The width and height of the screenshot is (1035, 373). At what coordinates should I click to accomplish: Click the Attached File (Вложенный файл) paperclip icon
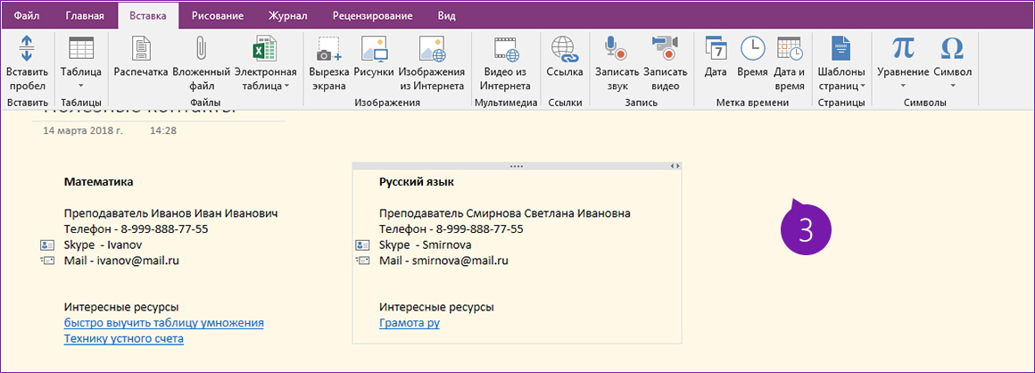click(x=202, y=50)
